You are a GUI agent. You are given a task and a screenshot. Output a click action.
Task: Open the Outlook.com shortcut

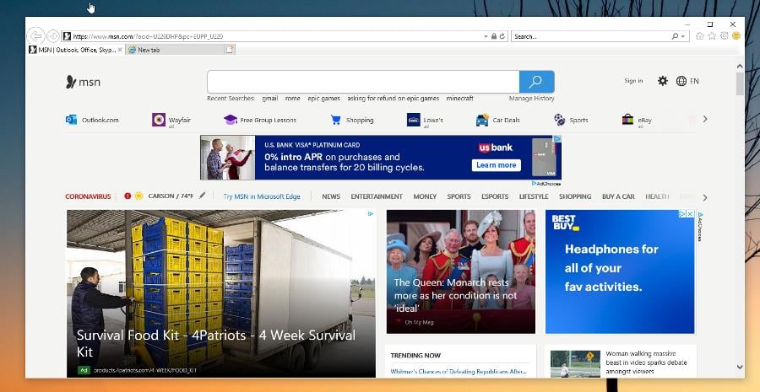[92, 120]
